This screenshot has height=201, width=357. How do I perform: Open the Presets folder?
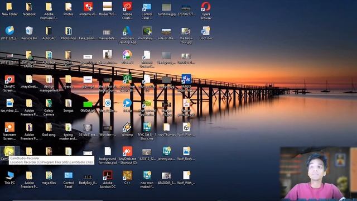[x=68, y=82]
